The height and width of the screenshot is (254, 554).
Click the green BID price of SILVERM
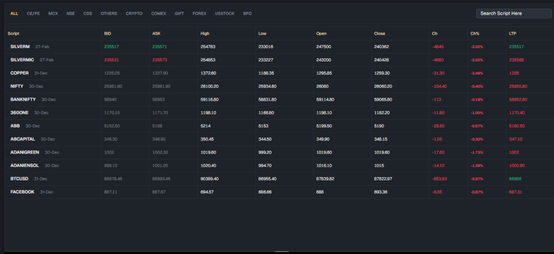(x=111, y=47)
